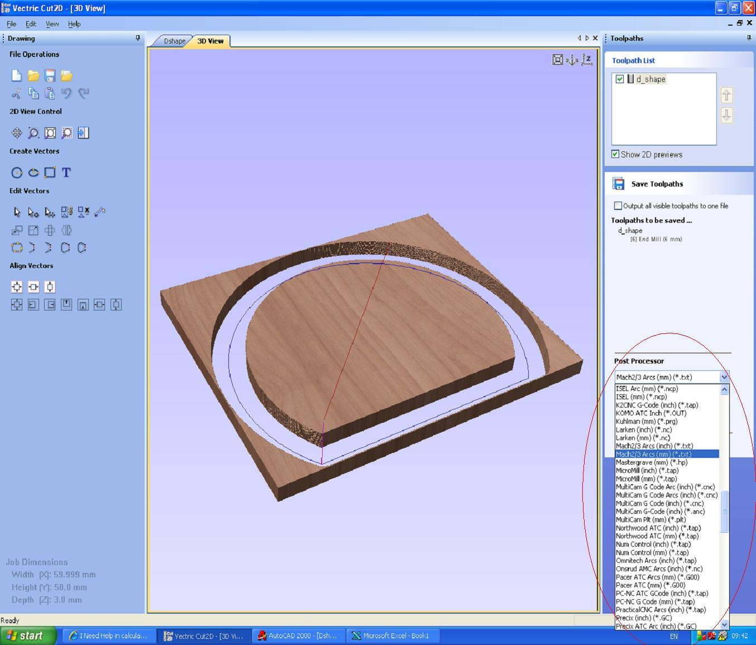
Task: Click the Zoom to box magnifier icon
Action: [x=34, y=133]
